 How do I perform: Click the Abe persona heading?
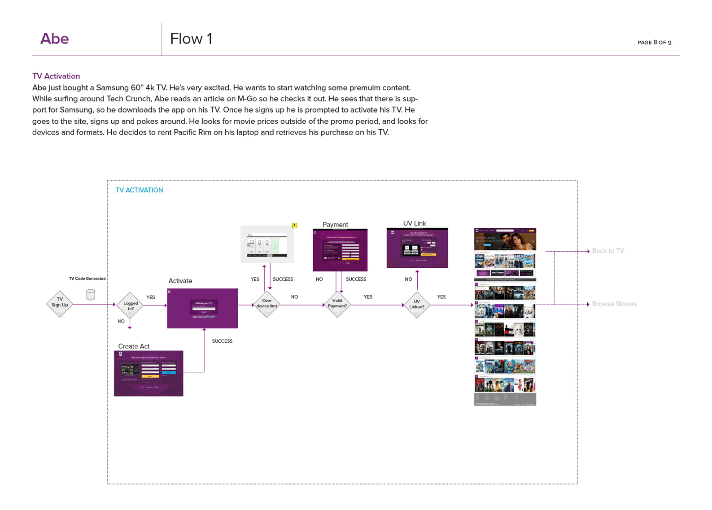(54, 39)
